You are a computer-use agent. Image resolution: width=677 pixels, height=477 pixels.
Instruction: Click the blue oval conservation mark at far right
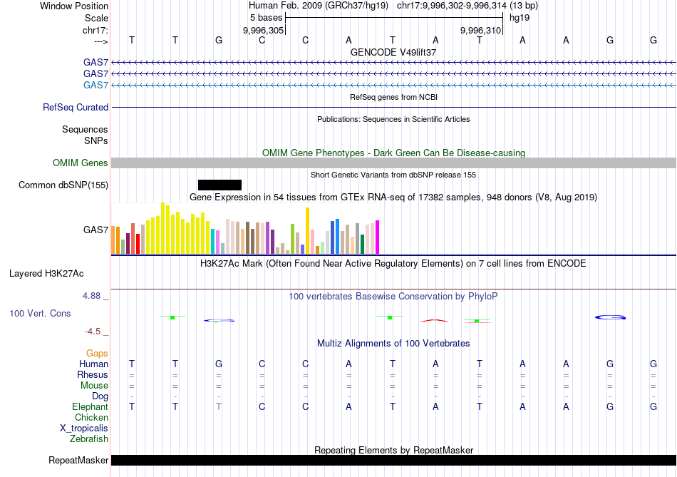(611, 317)
